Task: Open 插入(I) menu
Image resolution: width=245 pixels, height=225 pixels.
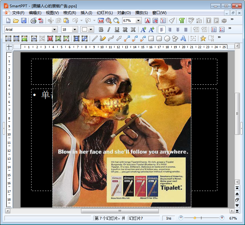Action: coord(86,13)
